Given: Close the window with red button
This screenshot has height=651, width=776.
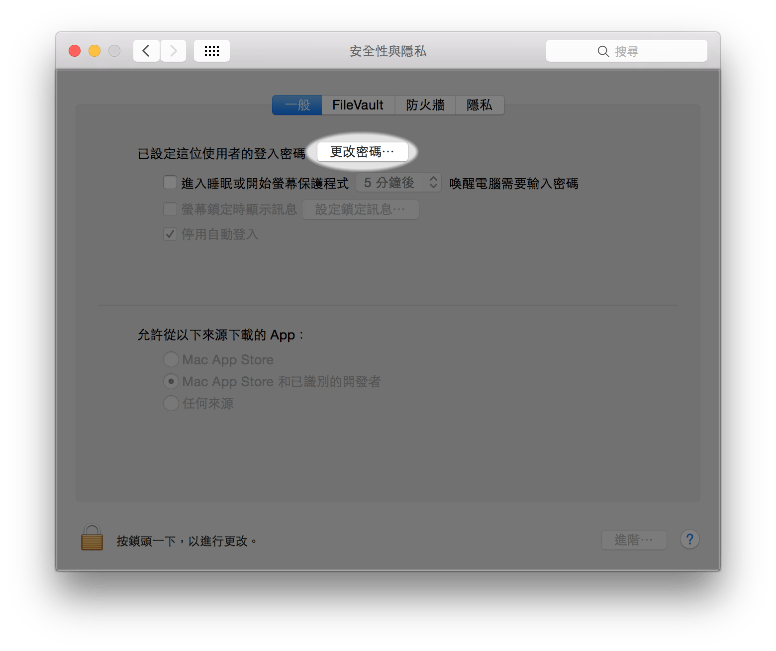Looking at the screenshot, I should (75, 51).
